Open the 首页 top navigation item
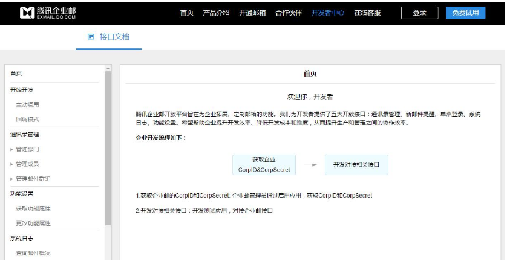The image size is (507, 273). point(186,13)
